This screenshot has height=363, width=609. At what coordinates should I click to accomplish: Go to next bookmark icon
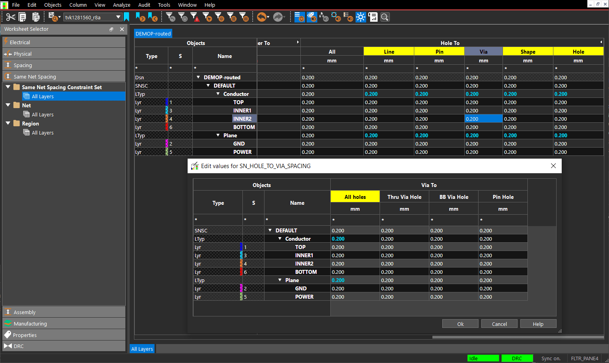point(141,17)
